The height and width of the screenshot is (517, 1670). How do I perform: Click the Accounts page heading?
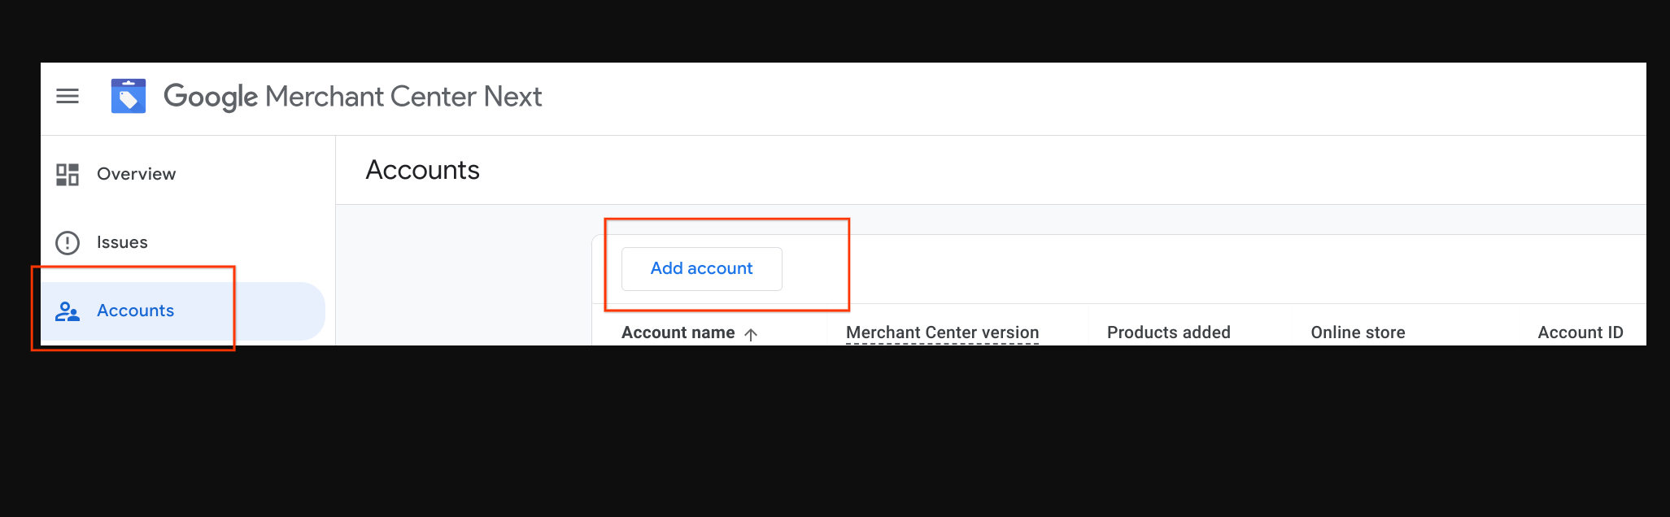point(422,170)
